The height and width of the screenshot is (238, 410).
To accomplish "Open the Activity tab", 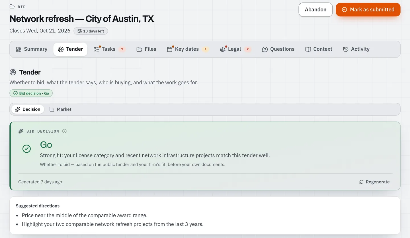I will pos(356,49).
